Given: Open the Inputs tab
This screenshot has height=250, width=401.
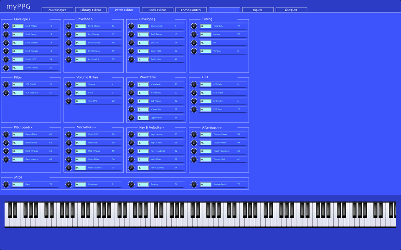Looking at the screenshot, I should [258, 10].
